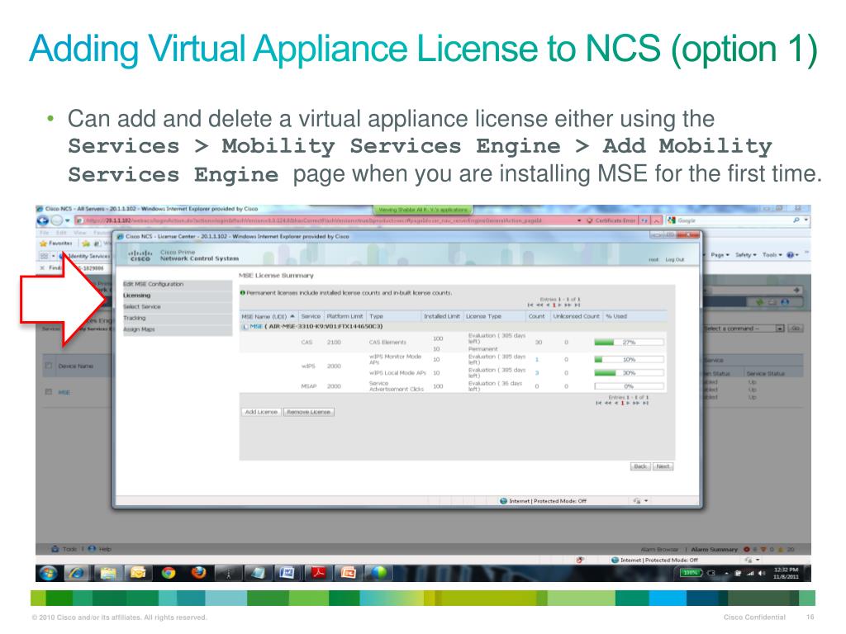Select all devices with the Device Name header checkbox
Viewport: 846px width, 634px height.
pyautogui.click(x=47, y=366)
